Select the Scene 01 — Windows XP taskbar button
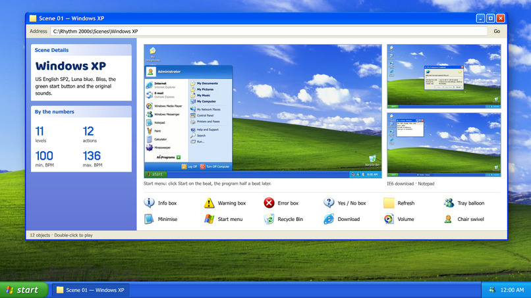The image size is (531, 298). pyautogui.click(x=90, y=290)
